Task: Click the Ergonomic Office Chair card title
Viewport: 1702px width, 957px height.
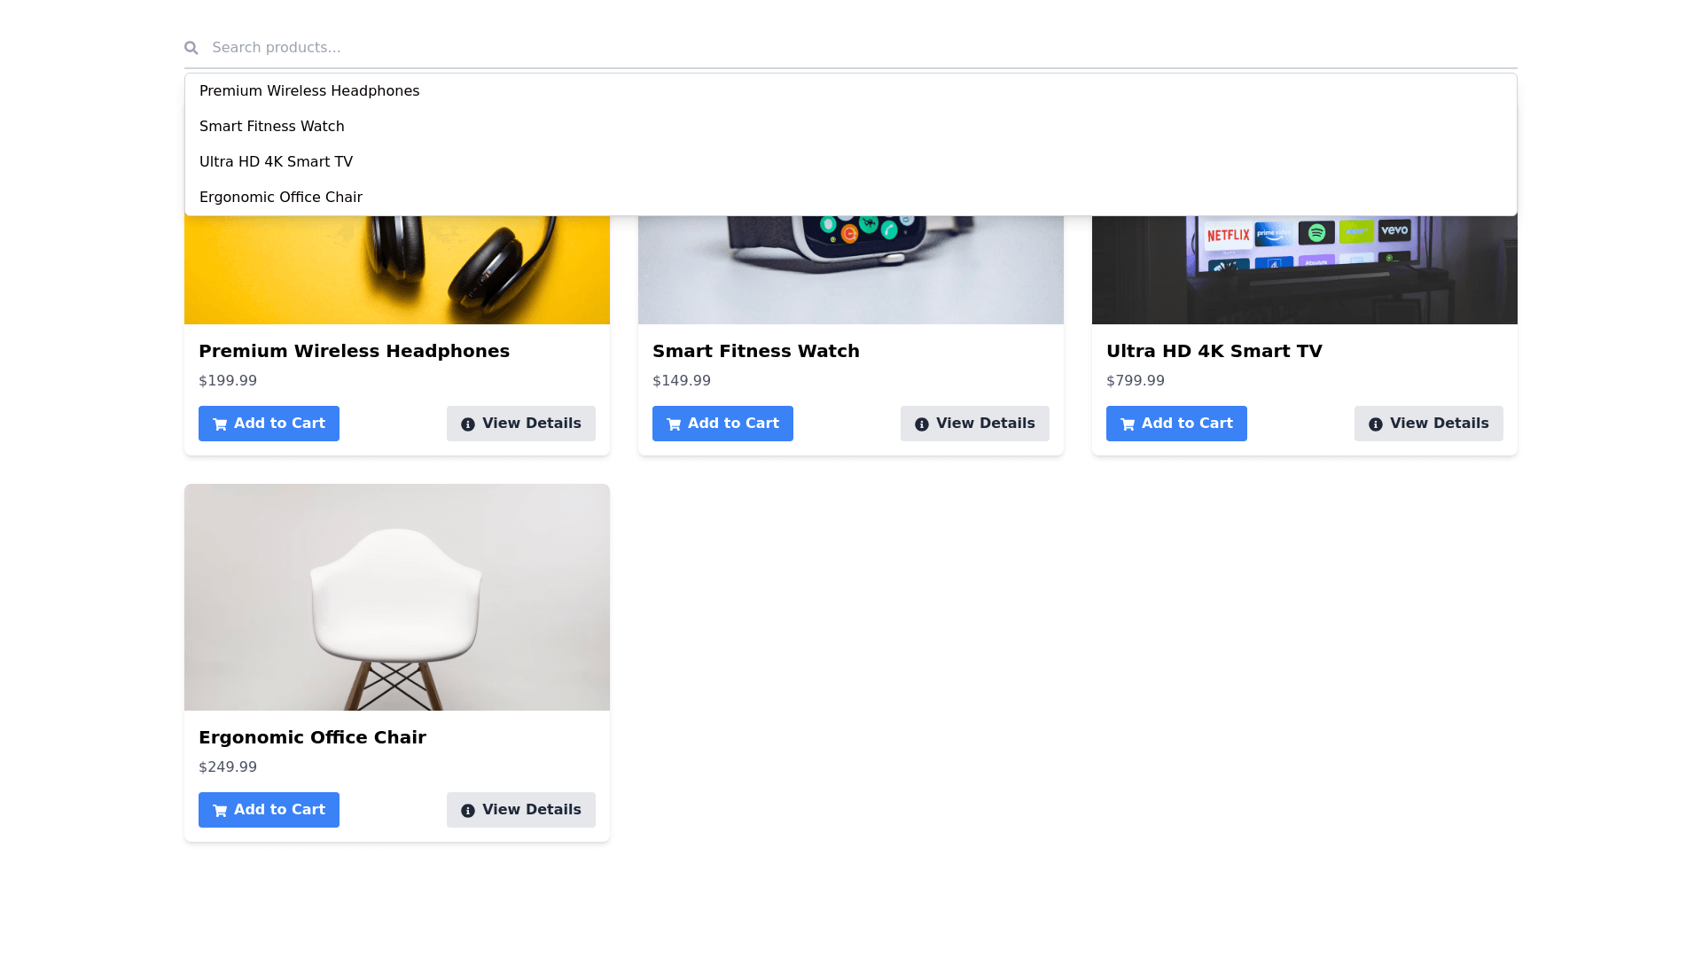Action: 312,737
